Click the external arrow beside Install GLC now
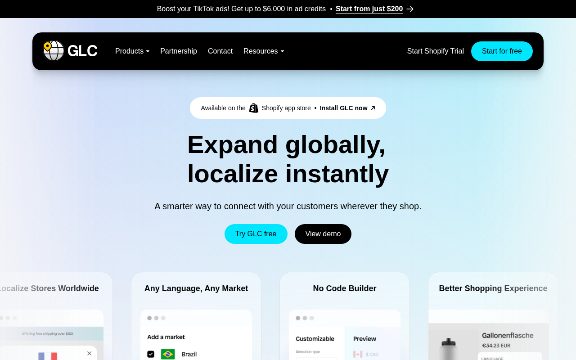The image size is (576, 360). (x=373, y=108)
